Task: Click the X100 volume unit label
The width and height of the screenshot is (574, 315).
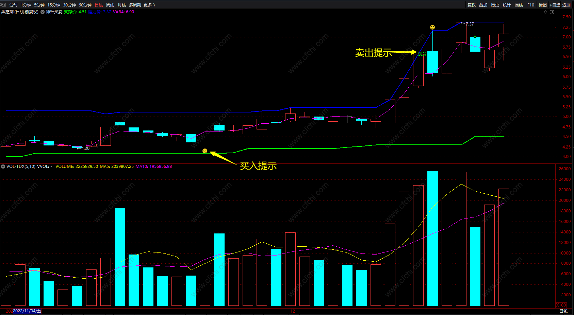Action: tap(561, 305)
